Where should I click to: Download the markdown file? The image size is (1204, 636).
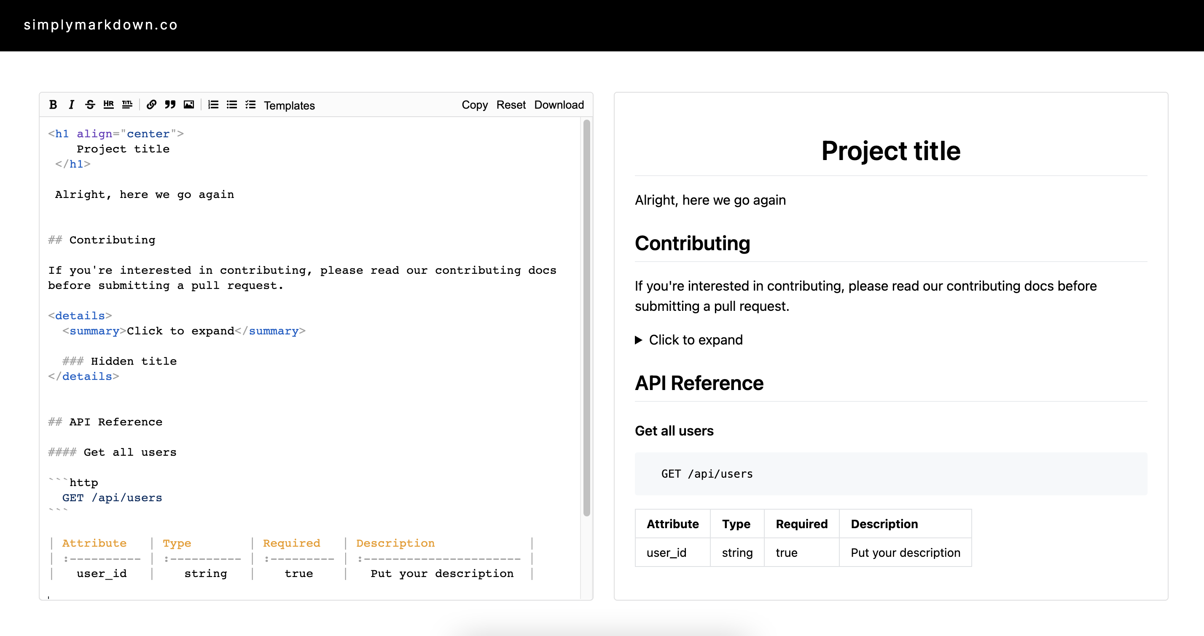point(559,105)
